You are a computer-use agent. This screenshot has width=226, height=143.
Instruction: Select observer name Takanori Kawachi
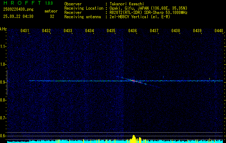(x=127, y=4)
